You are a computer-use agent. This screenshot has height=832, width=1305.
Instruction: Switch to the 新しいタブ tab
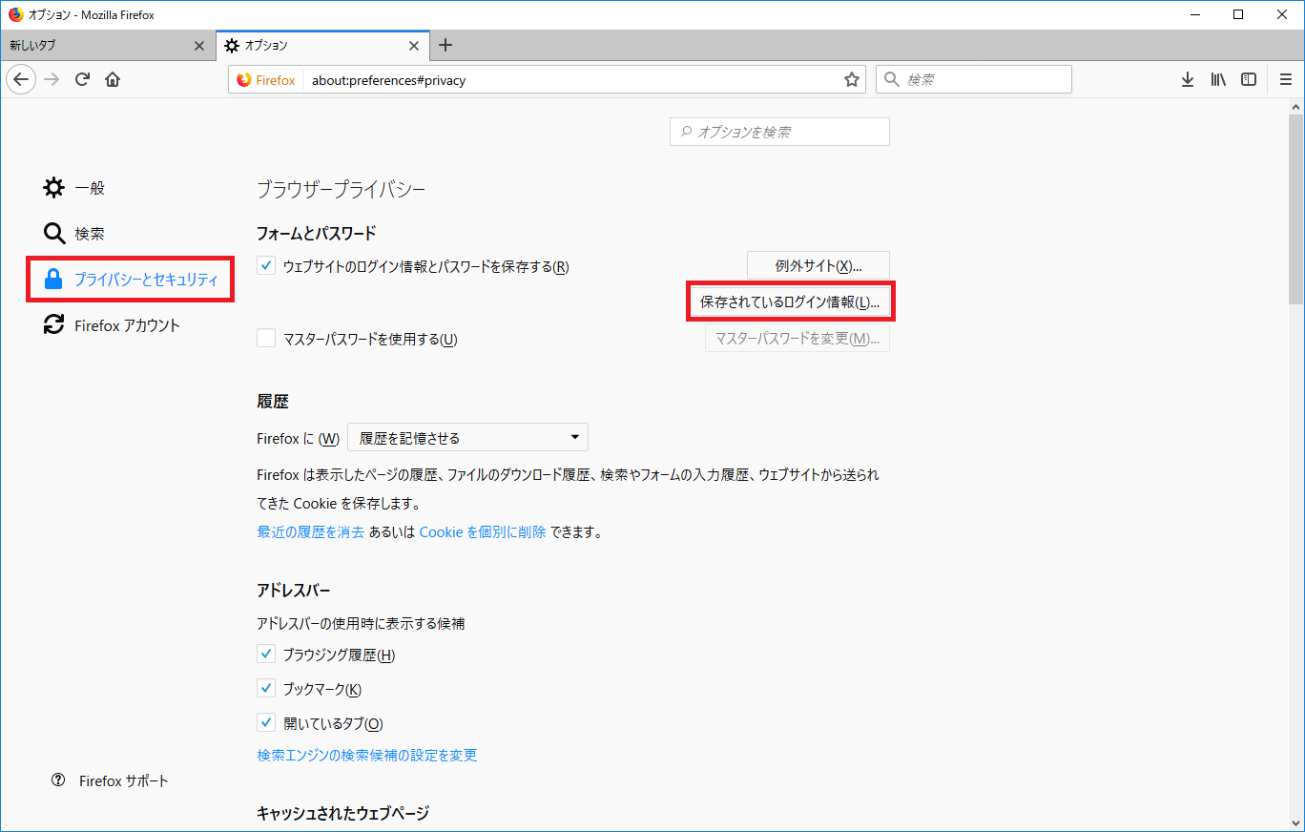(x=107, y=45)
